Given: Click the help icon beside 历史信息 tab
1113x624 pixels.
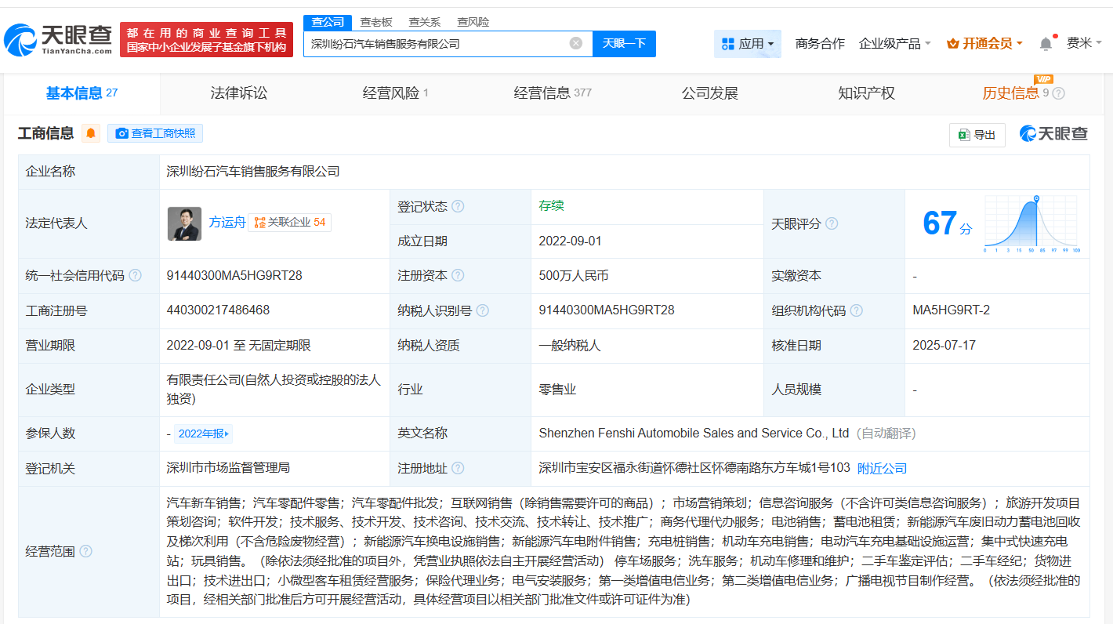Looking at the screenshot, I should 1058,93.
